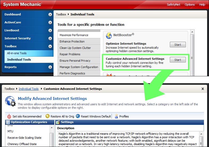Open the Dashboard sidebar section

(28, 14)
